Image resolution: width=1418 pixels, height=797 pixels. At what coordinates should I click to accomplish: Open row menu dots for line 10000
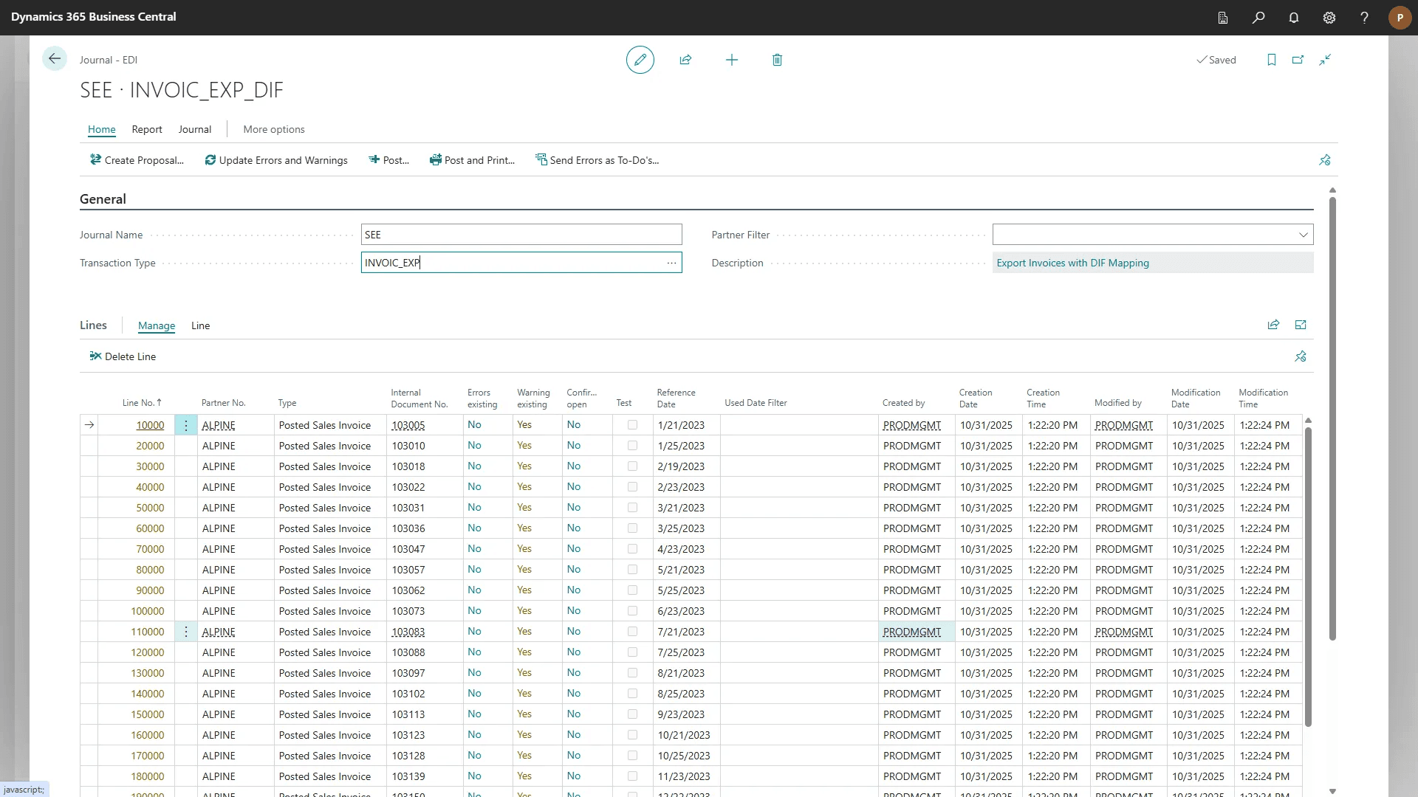(186, 425)
